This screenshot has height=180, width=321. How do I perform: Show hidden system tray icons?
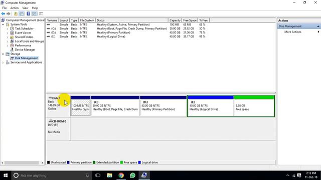287,175
